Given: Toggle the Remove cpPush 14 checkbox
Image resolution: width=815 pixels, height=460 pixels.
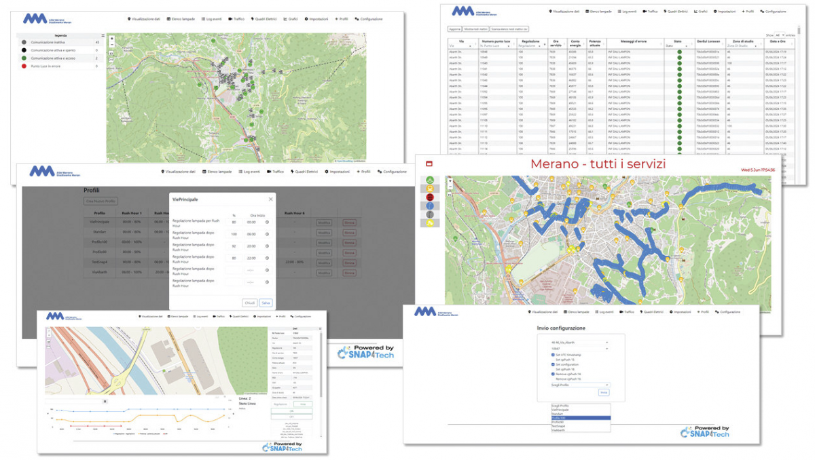Looking at the screenshot, I should 553,374.
